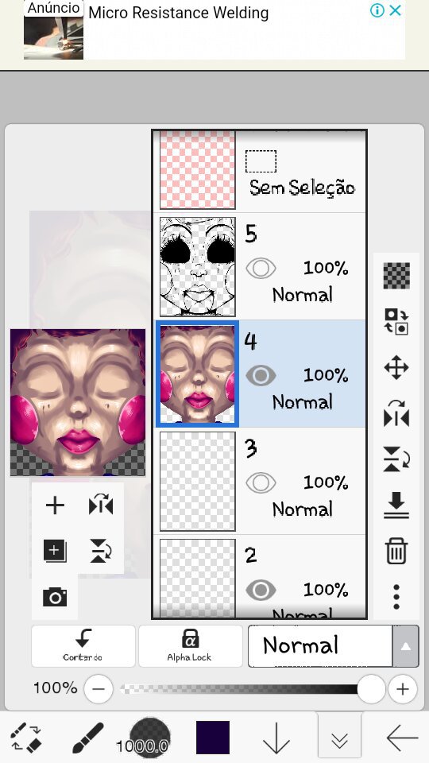
Task: Open three-dot more options menu
Action: pyautogui.click(x=396, y=597)
